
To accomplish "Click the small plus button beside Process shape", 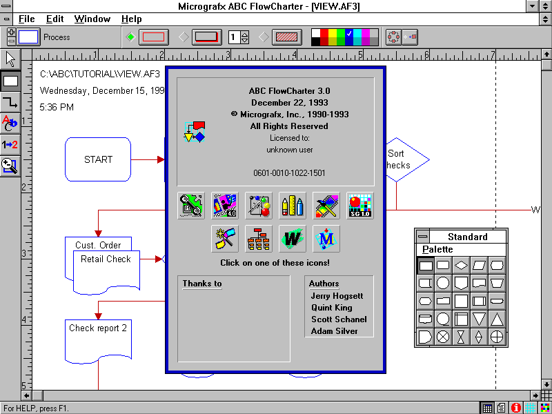I will (x=11, y=32).
